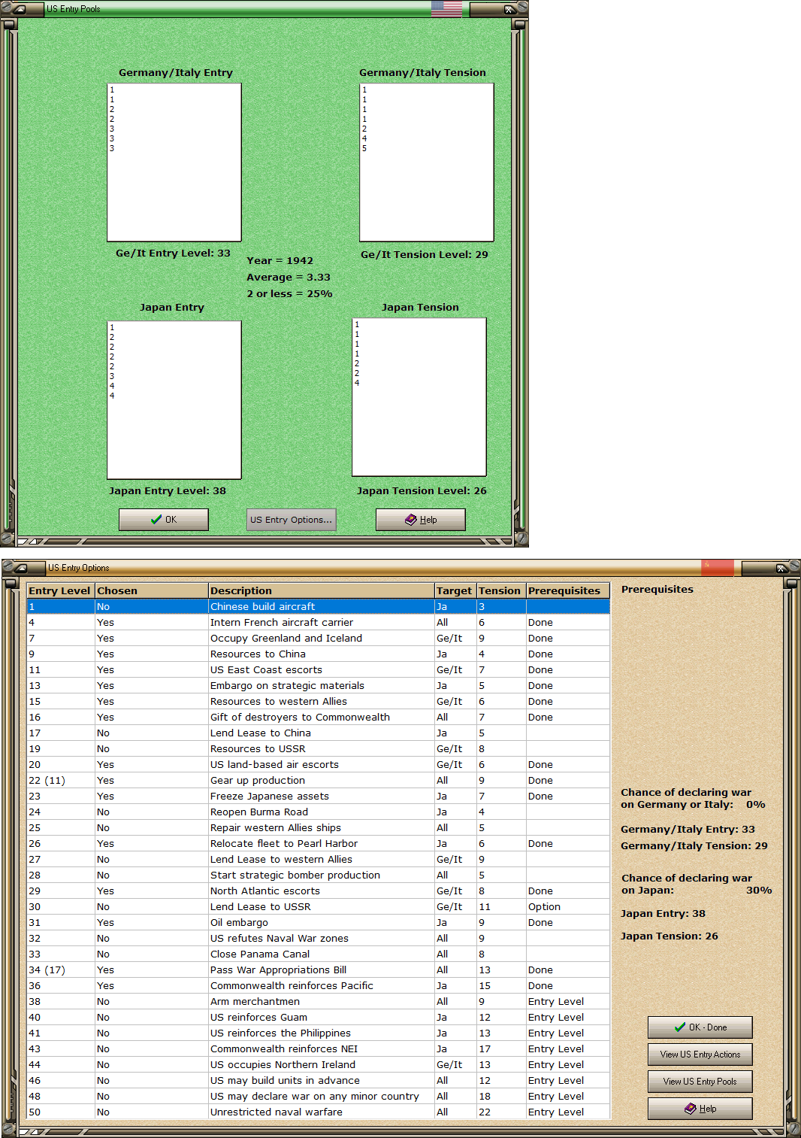
Task: Open the system menu icon of US Entry Pools window
Action: point(19,9)
